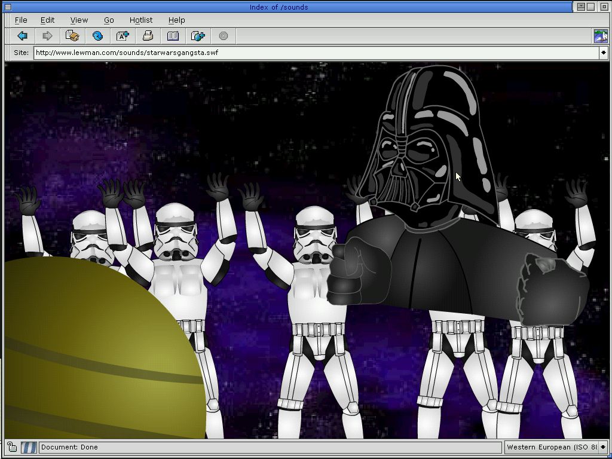Click the globe-with-plus toolbar icon
This screenshot has width=612, height=459.
tap(198, 36)
